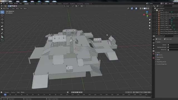Open the Render menu
The width and height of the screenshot is (178, 100).
(x=11, y=4)
